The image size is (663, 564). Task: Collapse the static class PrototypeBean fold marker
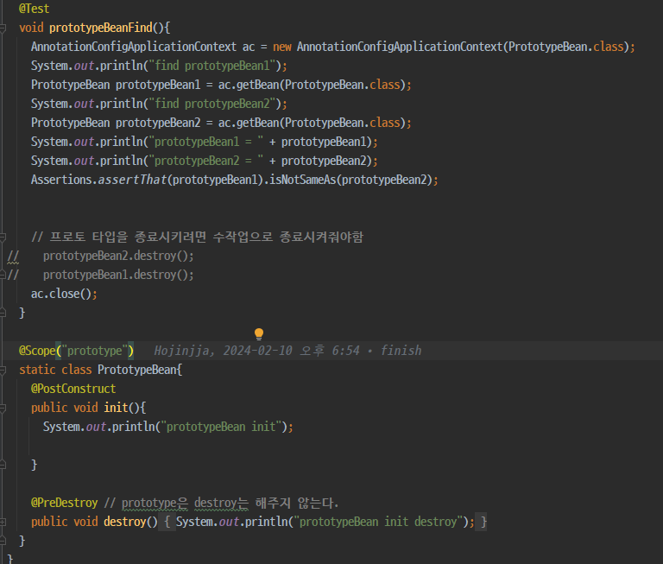[3, 371]
